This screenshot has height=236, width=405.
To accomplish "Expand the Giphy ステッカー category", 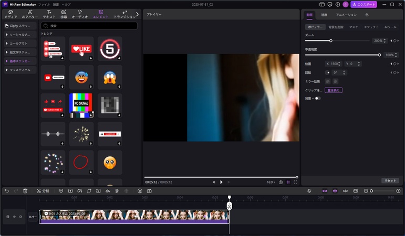I will (x=20, y=26).
